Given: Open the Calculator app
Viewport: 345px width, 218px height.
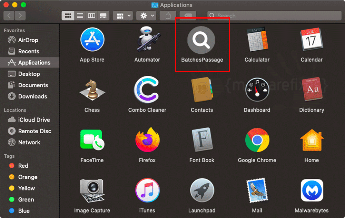Looking at the screenshot, I should 257,39.
